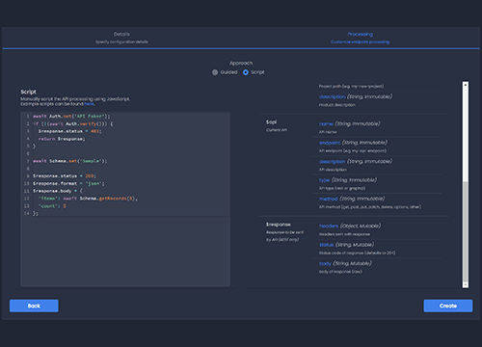482x347 pixels.
Task: Switch to the Details tab
Action: (121, 38)
